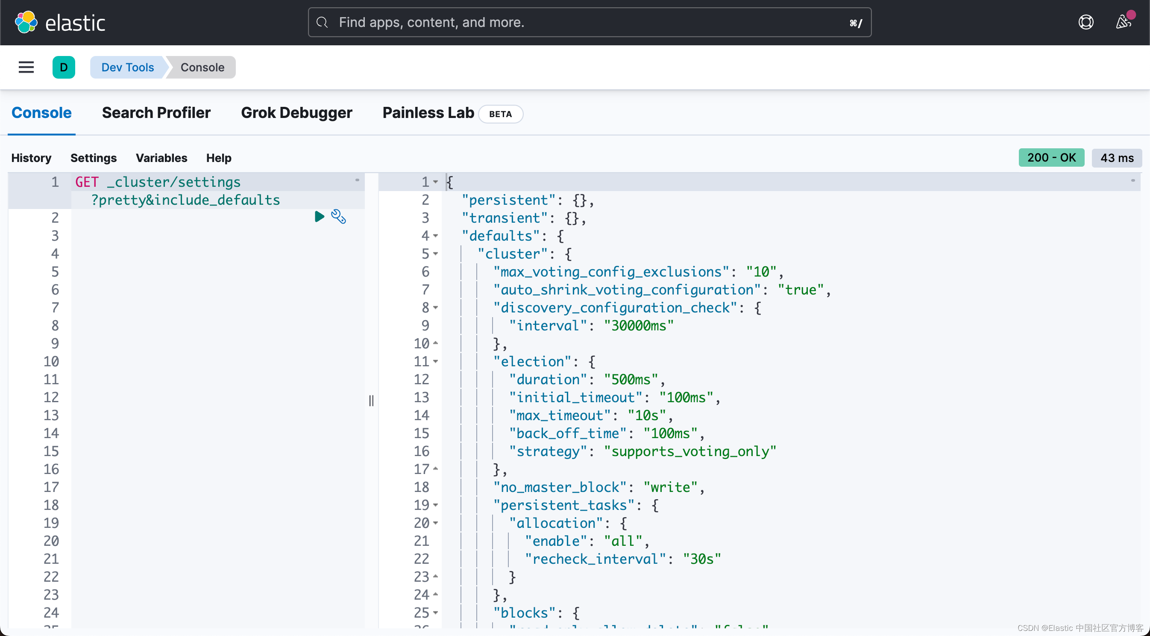Click the "back_off_time" key

point(568,433)
